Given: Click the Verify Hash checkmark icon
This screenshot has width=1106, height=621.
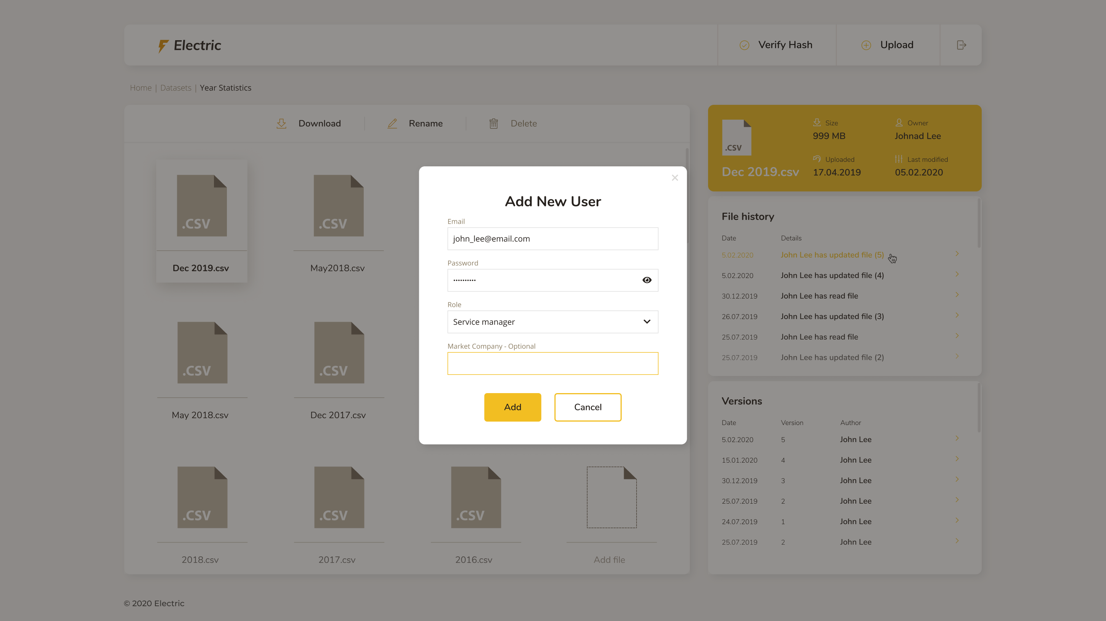Looking at the screenshot, I should pos(744,45).
